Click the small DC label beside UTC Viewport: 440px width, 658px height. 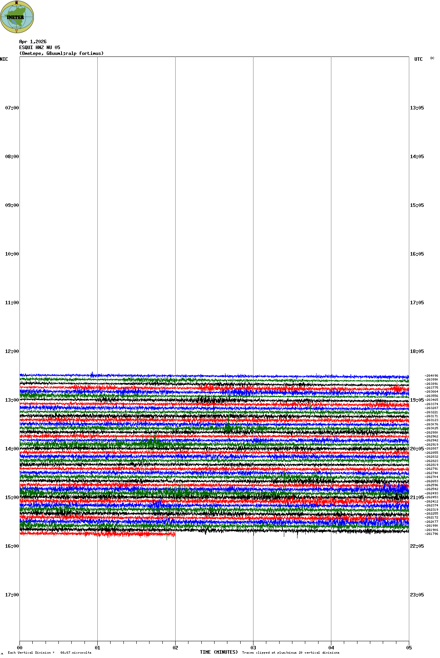pyautogui.click(x=432, y=58)
